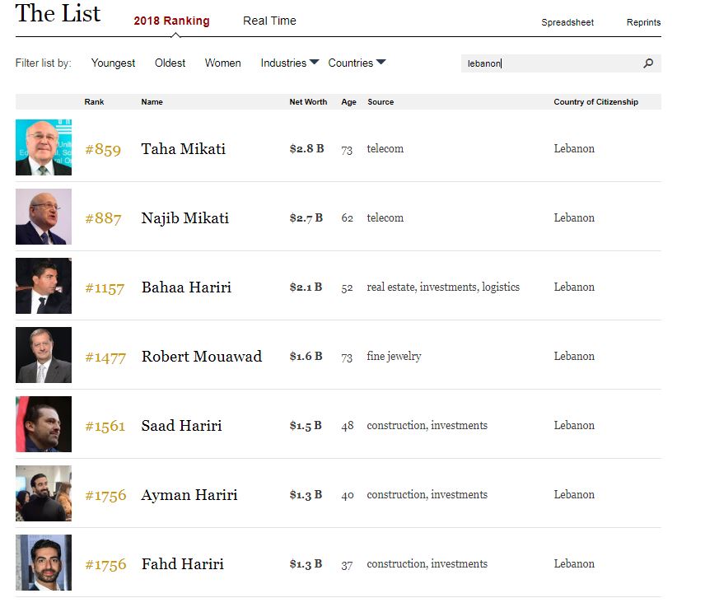705x612 pixels.
Task: Open Robert Mouawad's profile name
Action: click(202, 356)
